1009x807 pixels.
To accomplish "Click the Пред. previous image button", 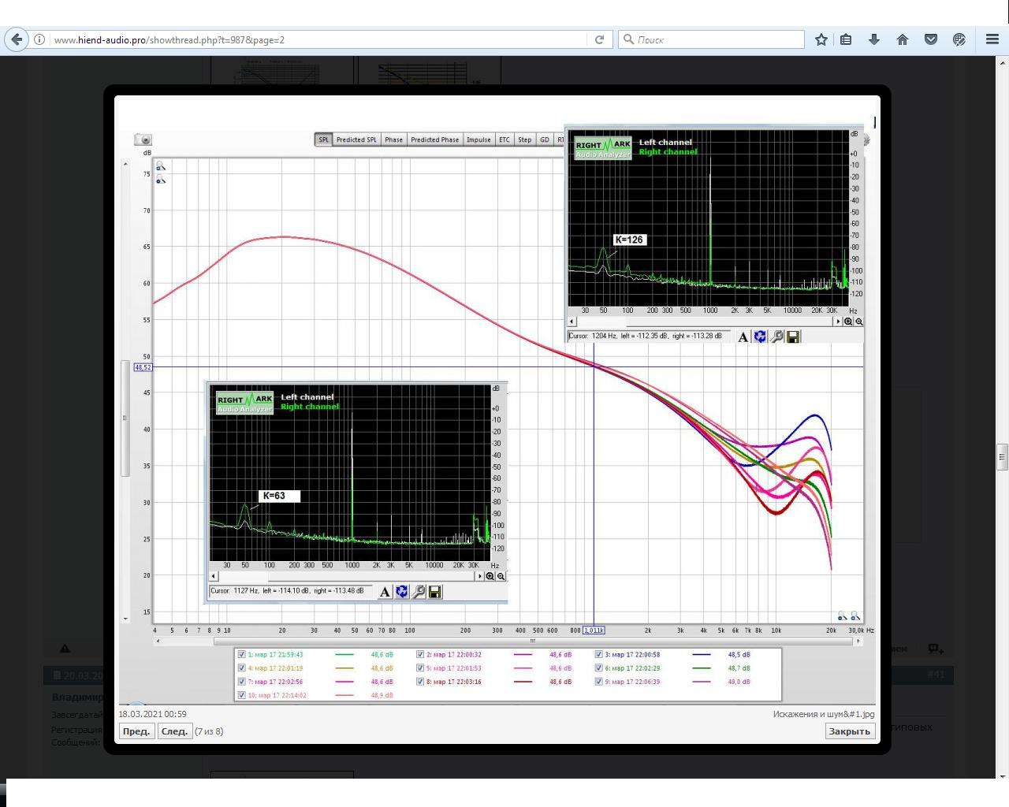I will tap(136, 731).
